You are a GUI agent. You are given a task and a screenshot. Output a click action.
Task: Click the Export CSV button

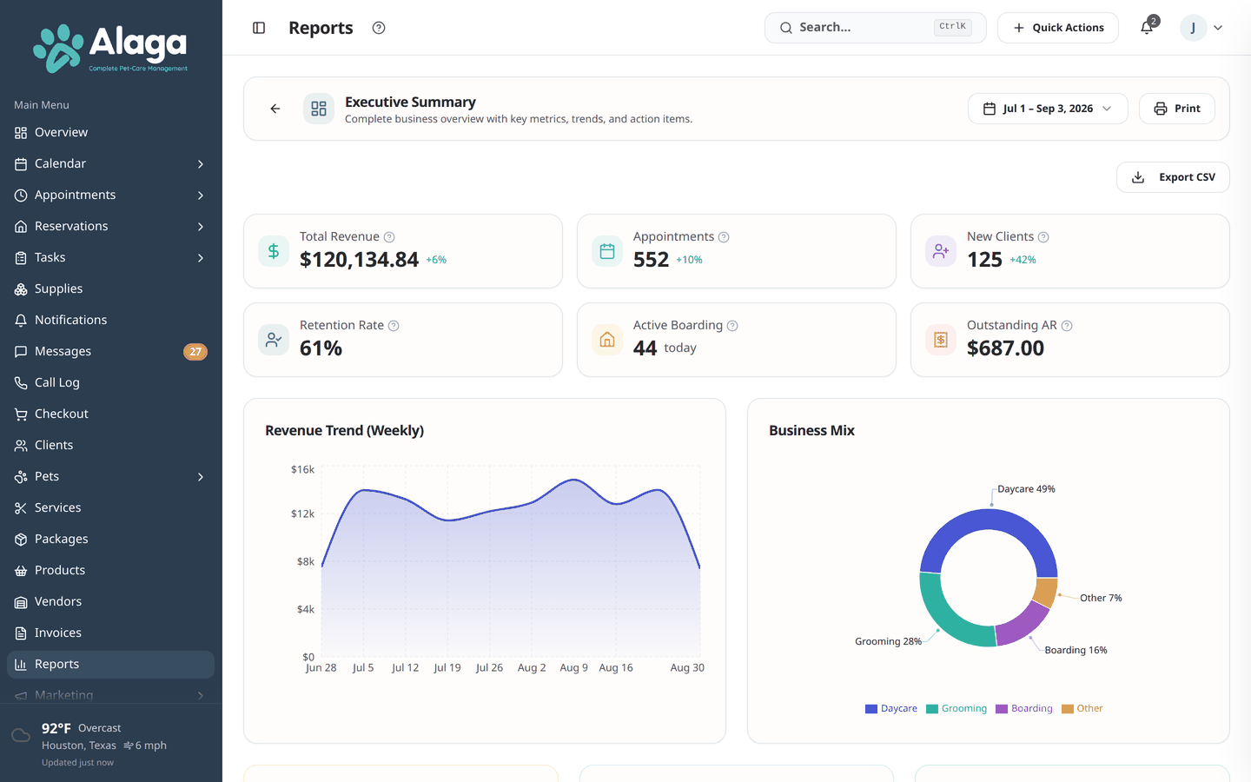coord(1173,177)
